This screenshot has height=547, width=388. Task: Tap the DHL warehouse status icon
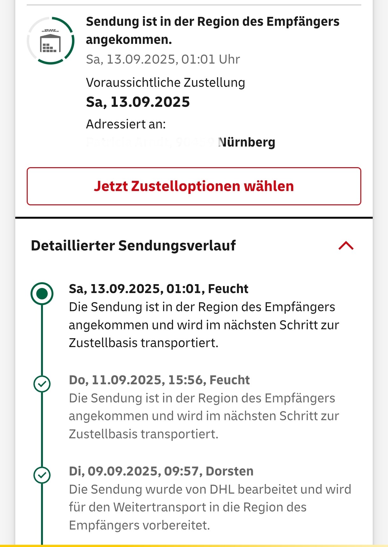(50, 41)
